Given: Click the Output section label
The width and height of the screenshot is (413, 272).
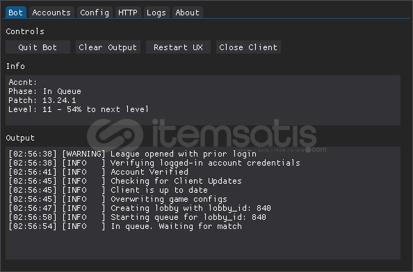Looking at the screenshot, I should coord(20,138).
